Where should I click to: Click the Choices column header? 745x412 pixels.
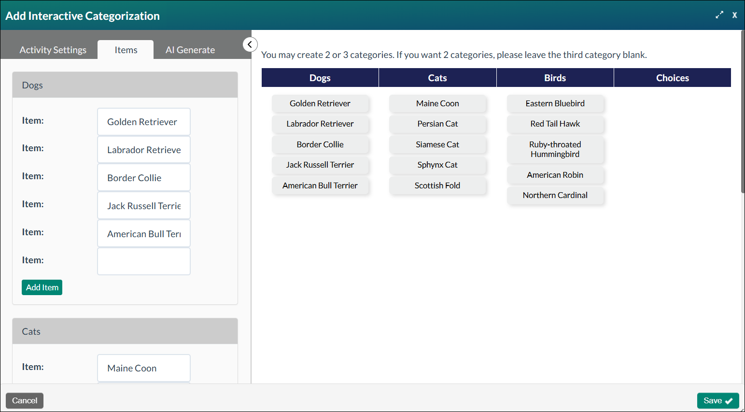[x=672, y=77]
